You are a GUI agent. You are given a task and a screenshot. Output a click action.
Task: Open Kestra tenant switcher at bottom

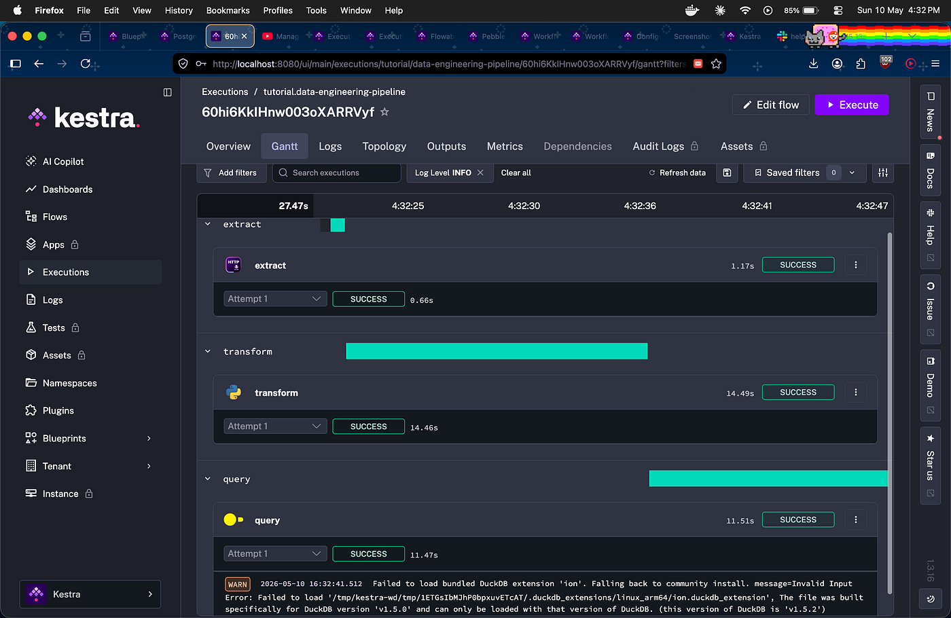[90, 594]
